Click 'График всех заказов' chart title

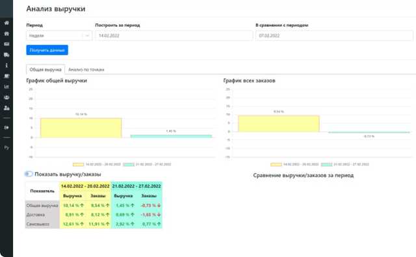[249, 80]
